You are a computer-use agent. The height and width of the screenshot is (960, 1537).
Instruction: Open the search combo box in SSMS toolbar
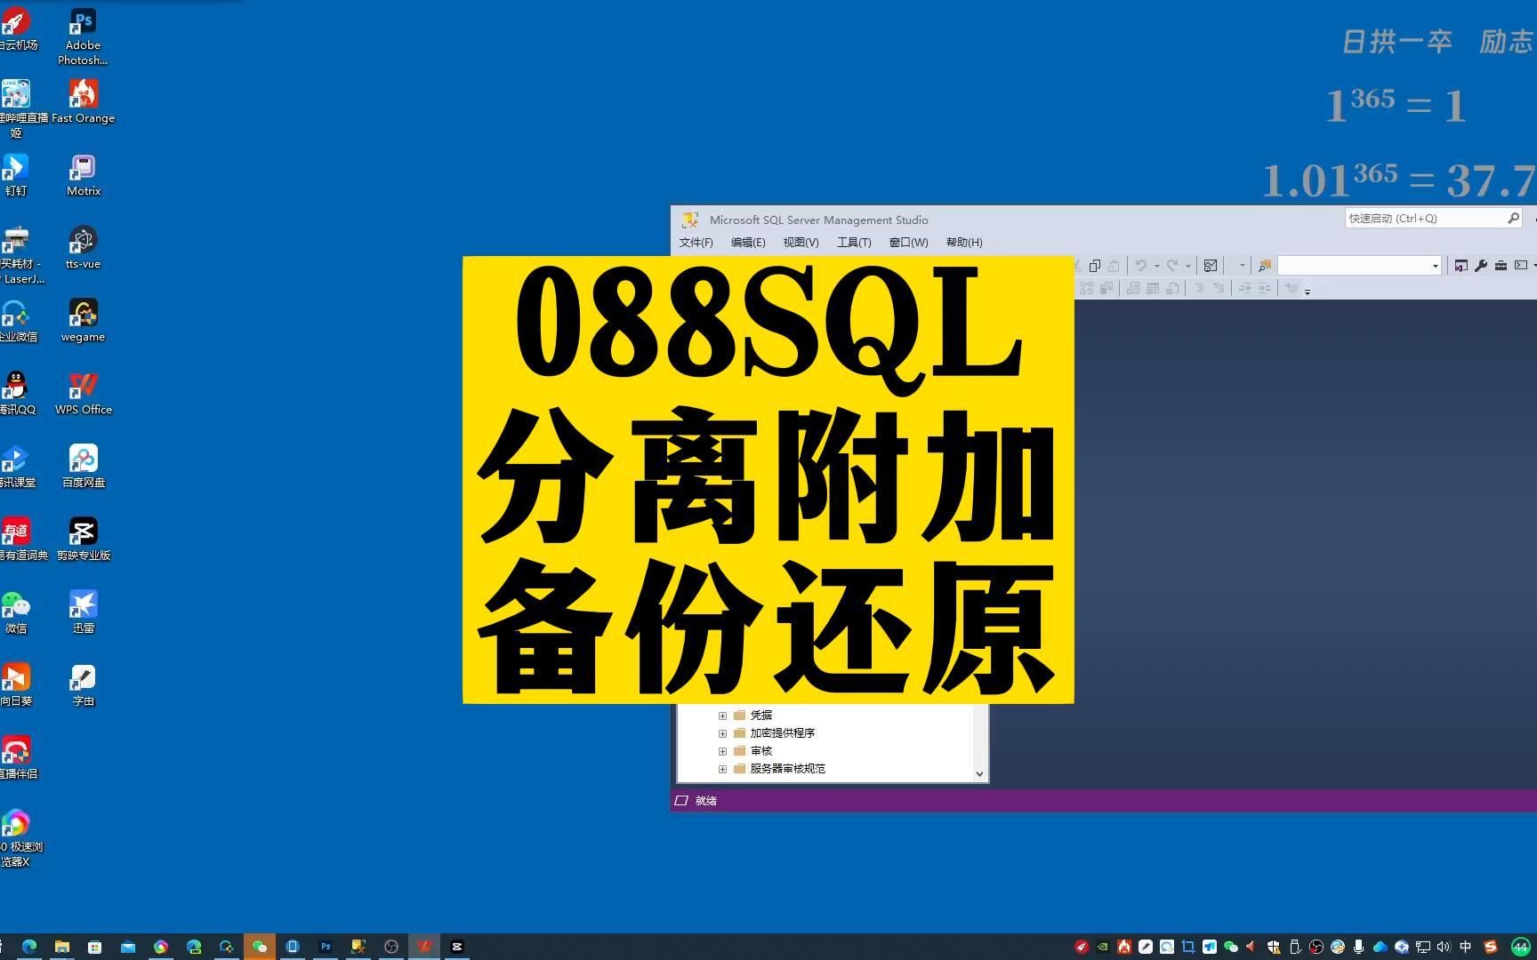click(x=1359, y=266)
